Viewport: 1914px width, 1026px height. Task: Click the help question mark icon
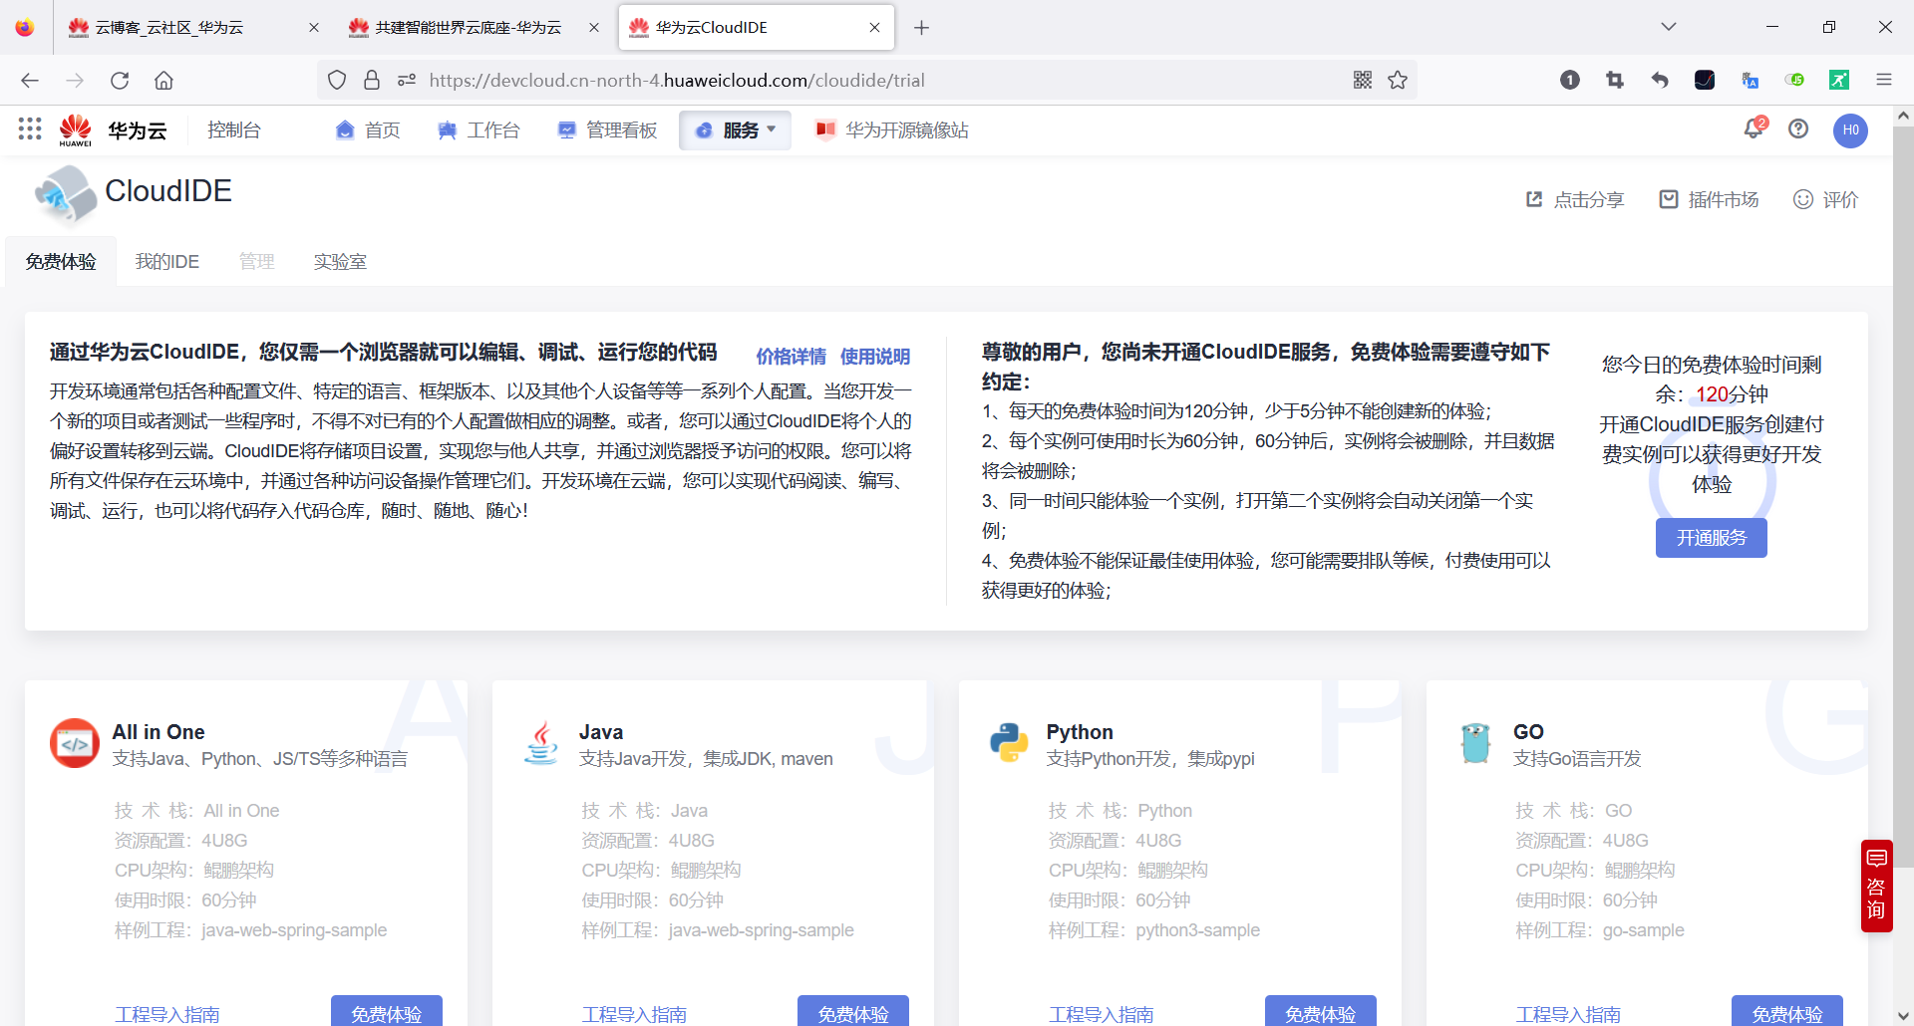point(1797,129)
